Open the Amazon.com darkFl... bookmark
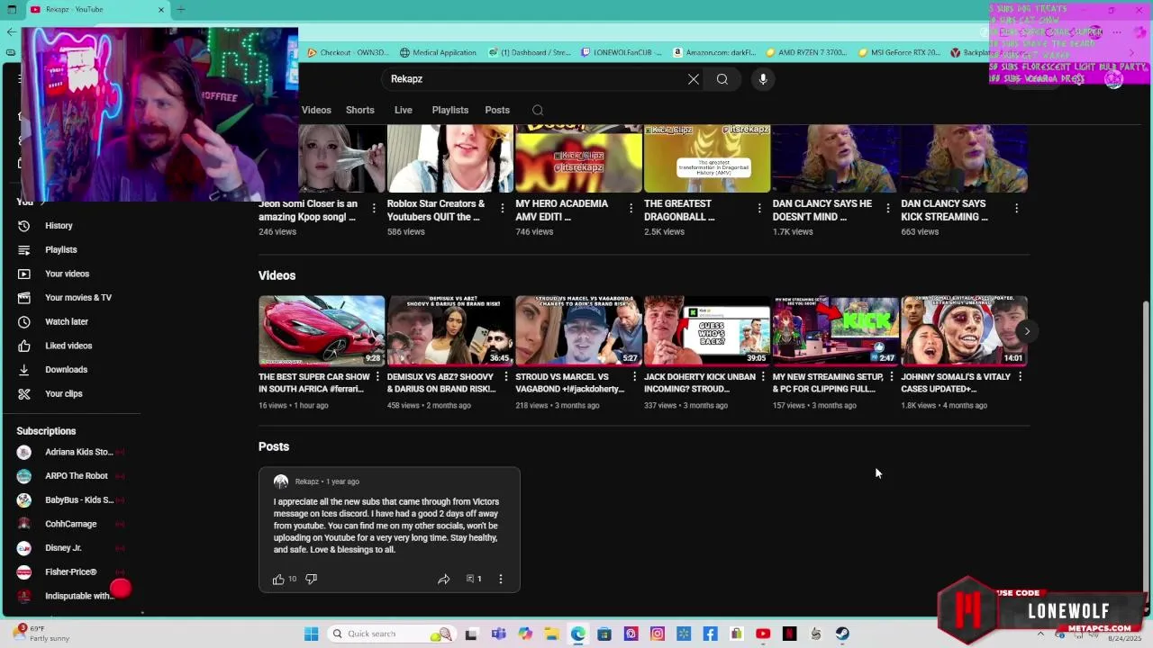The height and width of the screenshot is (648, 1153). [x=714, y=53]
